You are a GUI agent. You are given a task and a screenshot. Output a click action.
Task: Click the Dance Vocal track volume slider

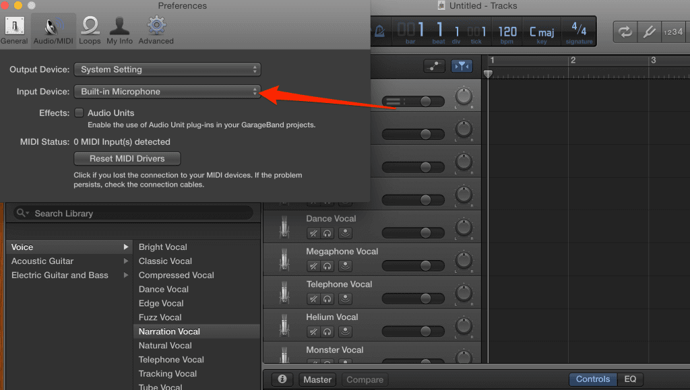pos(413,232)
